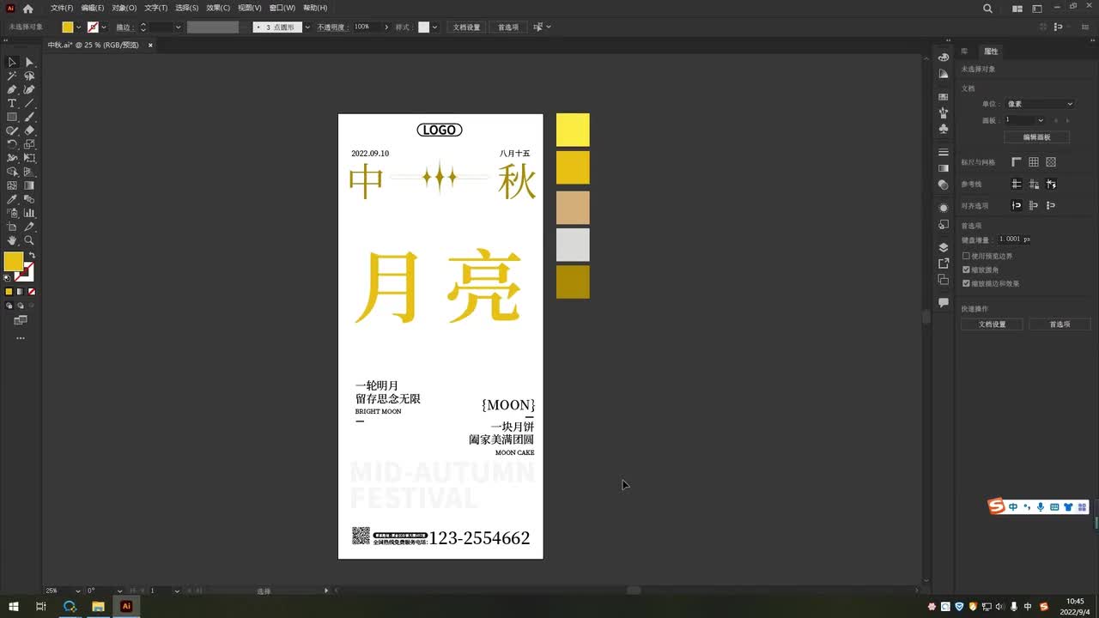Select the Scale tool

29,144
